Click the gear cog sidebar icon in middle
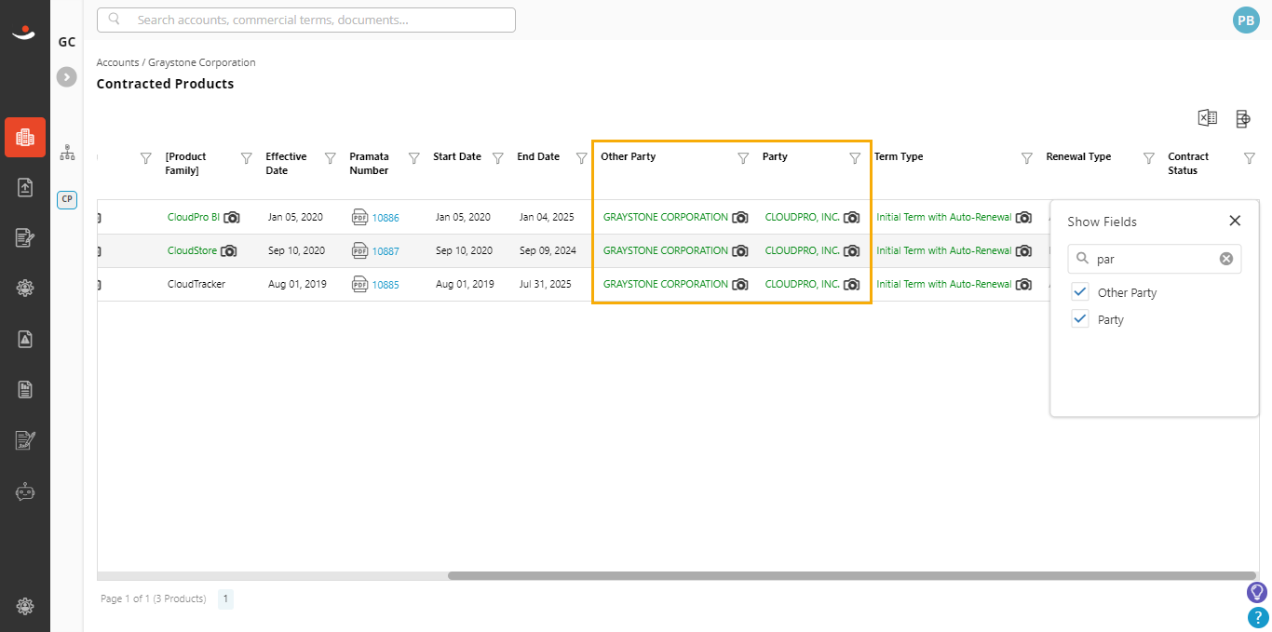 [25, 289]
